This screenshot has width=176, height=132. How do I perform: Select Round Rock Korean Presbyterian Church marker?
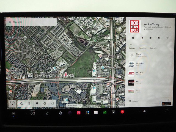tap(25, 38)
